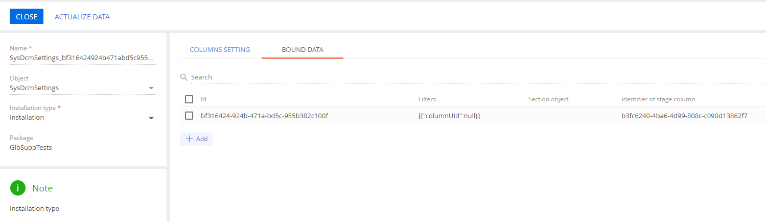
Task: Expand the Object dropdown arrow
Action: pos(151,88)
